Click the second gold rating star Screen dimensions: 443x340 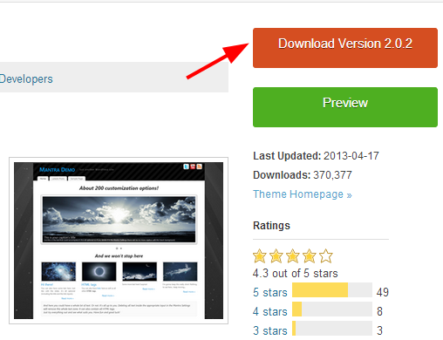[x=276, y=256]
